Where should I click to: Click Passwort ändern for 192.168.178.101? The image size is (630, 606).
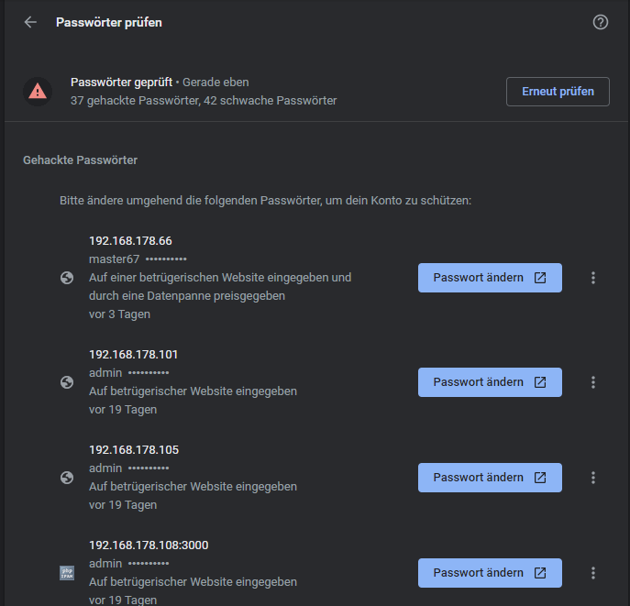[x=490, y=382]
